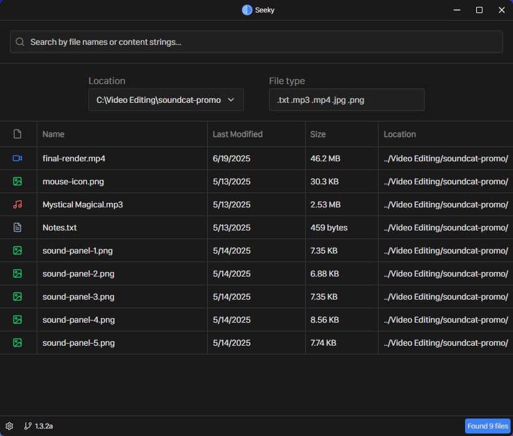The height and width of the screenshot is (436, 513).
Task: Click the Found 9 files badge
Action: click(x=488, y=426)
